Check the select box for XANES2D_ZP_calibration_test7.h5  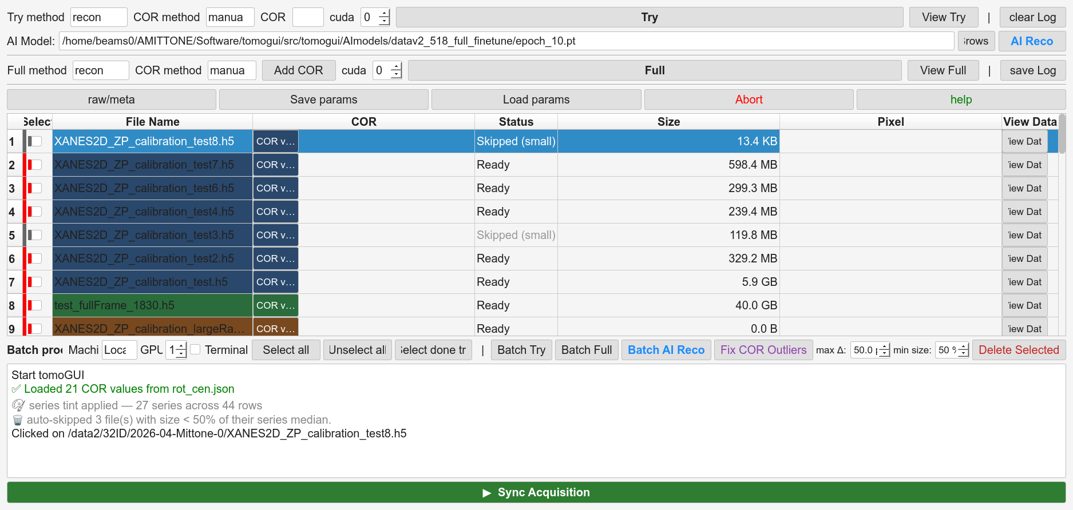click(37, 165)
